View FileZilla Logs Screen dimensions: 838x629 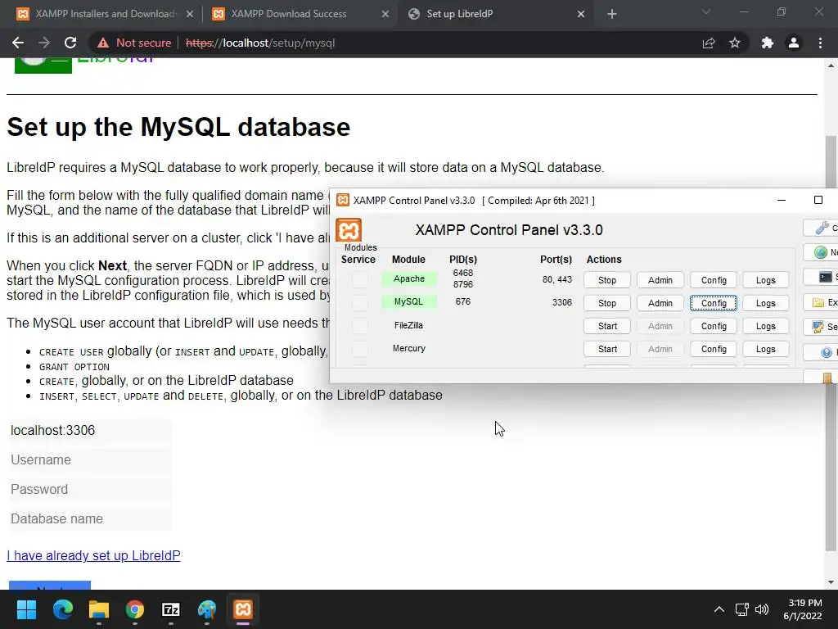point(766,326)
